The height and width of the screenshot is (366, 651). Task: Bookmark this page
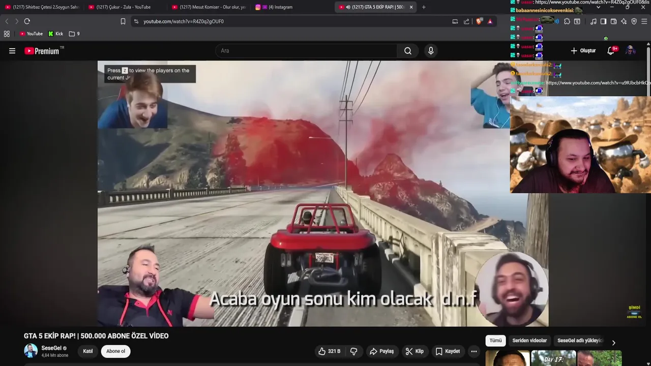click(x=123, y=21)
